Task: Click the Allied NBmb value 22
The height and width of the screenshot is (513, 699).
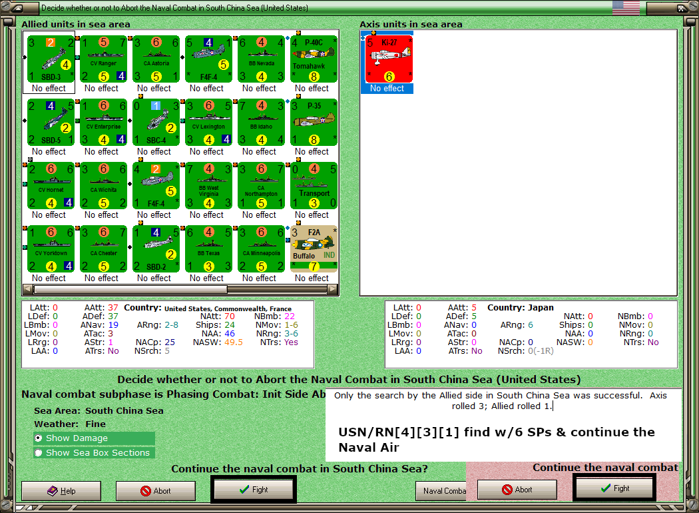Action: click(x=290, y=316)
